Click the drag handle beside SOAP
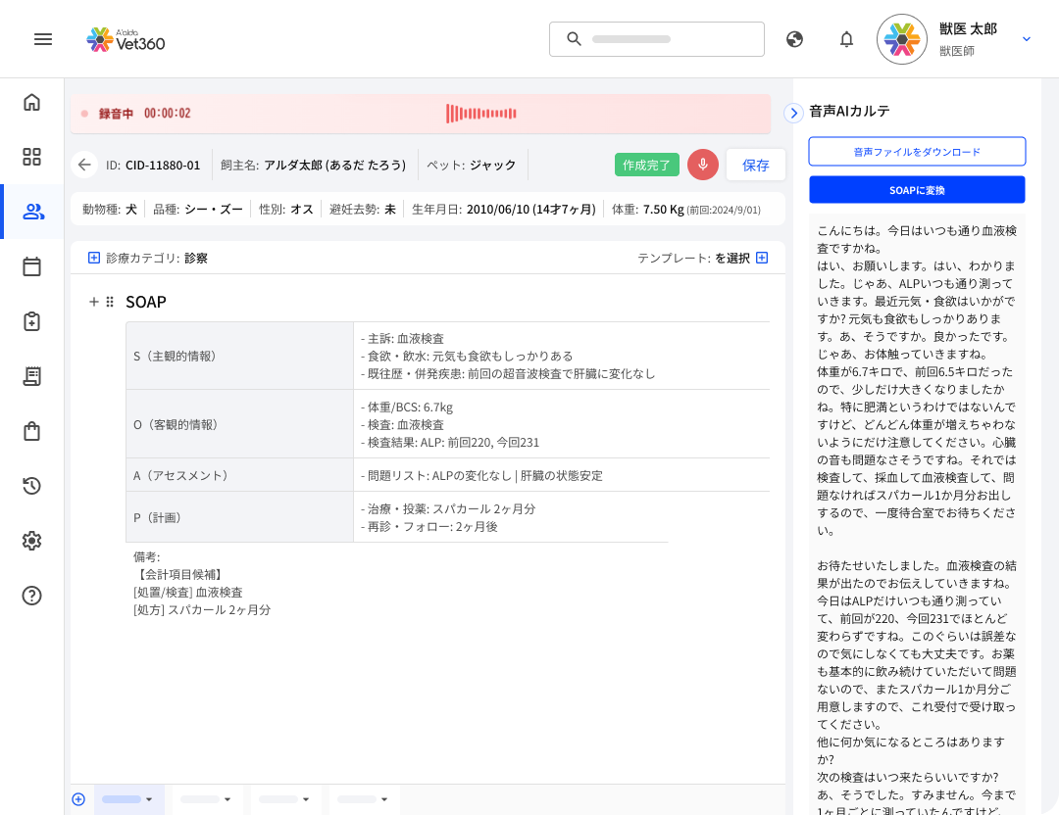The width and height of the screenshot is (1059, 815). point(110,302)
